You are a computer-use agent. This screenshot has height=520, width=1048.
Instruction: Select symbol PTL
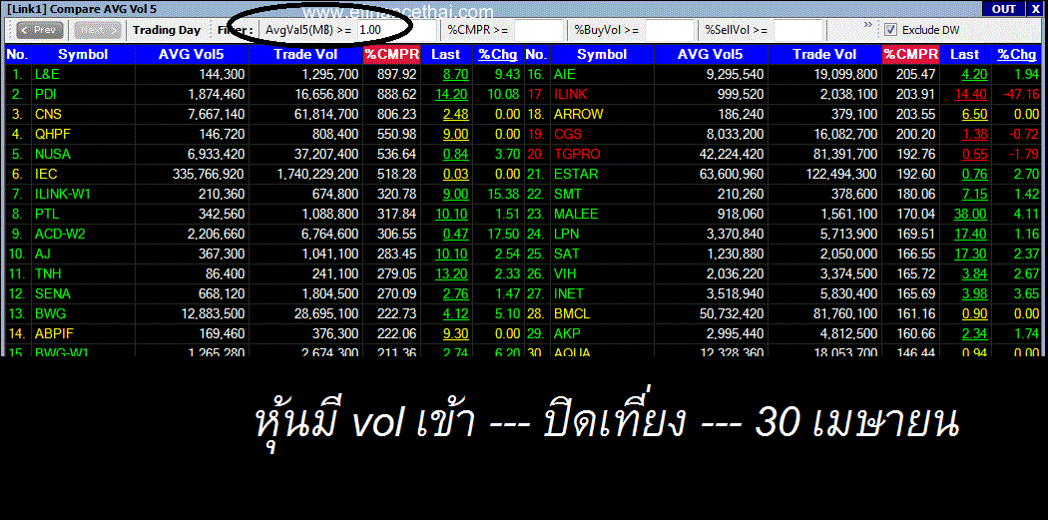coord(46,214)
